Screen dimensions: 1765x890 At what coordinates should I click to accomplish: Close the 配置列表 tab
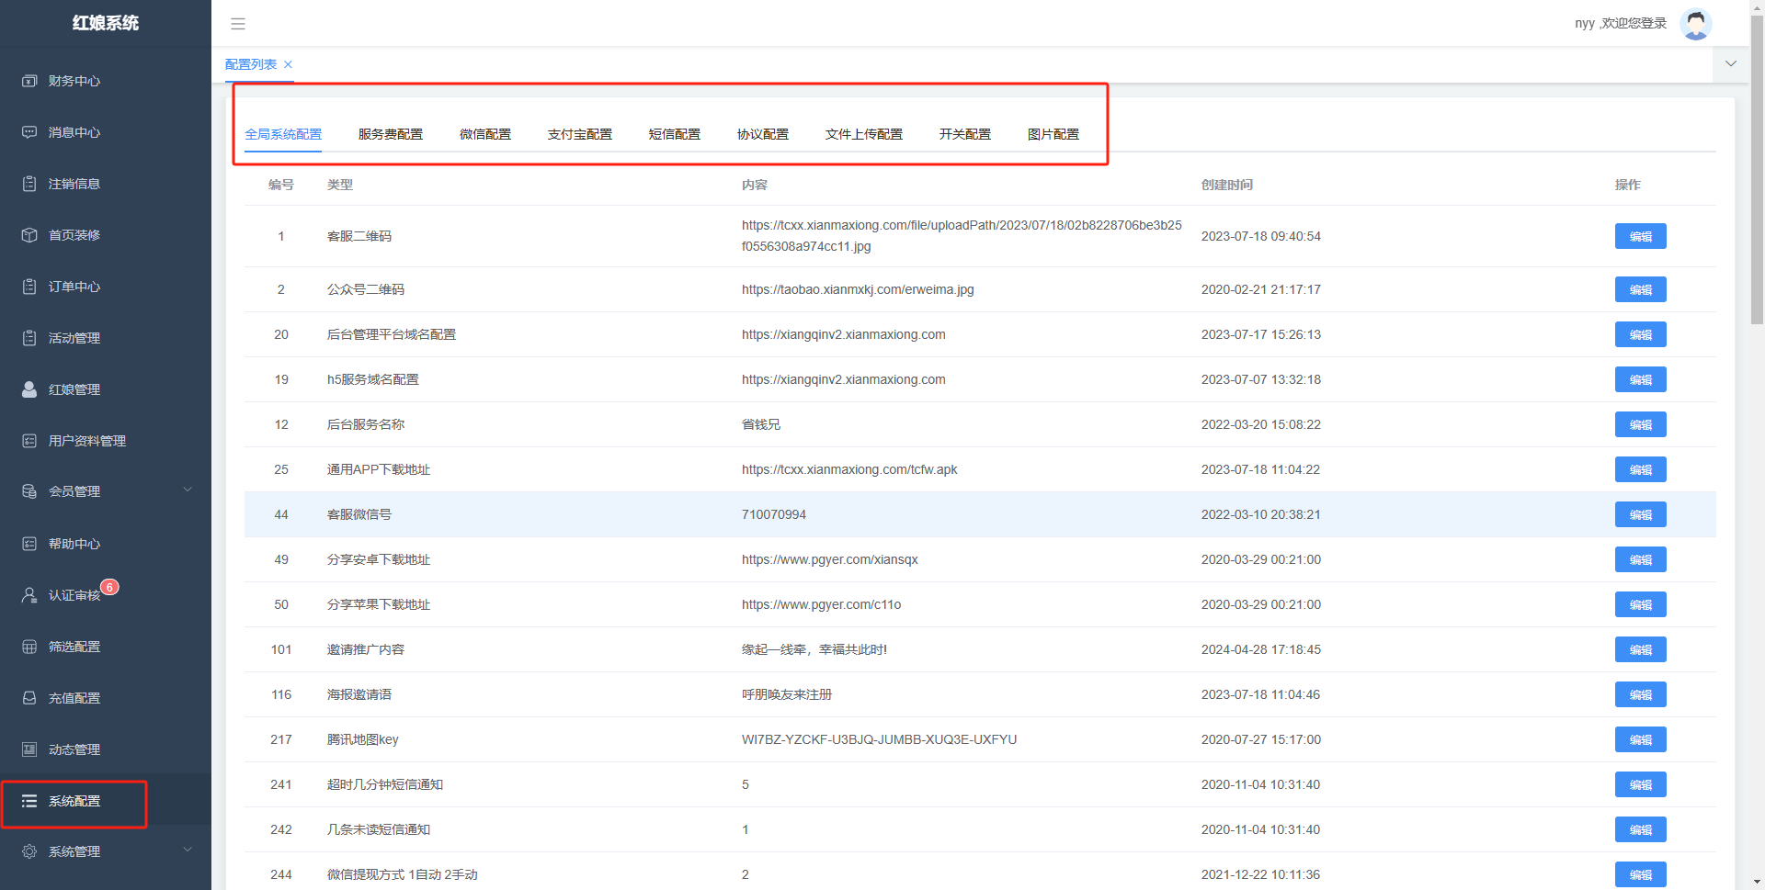pyautogui.click(x=288, y=64)
